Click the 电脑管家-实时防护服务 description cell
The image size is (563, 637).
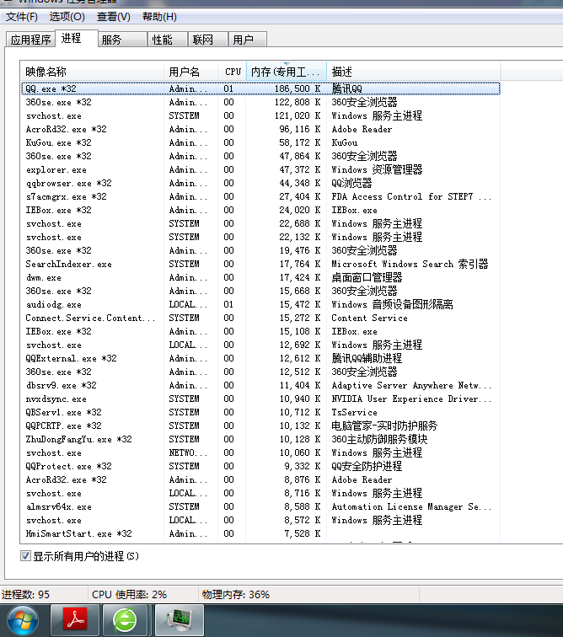384,426
